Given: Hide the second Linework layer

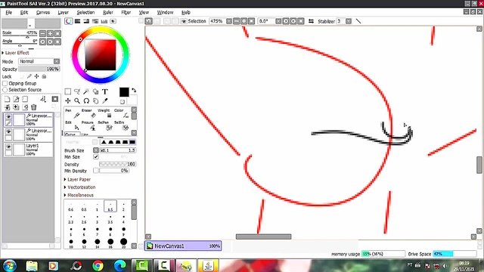Looking at the screenshot, I should click(8, 131).
